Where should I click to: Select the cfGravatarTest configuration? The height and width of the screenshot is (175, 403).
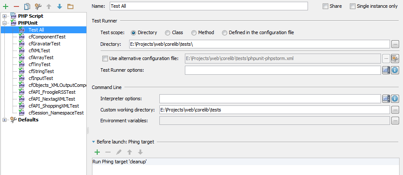(44, 44)
